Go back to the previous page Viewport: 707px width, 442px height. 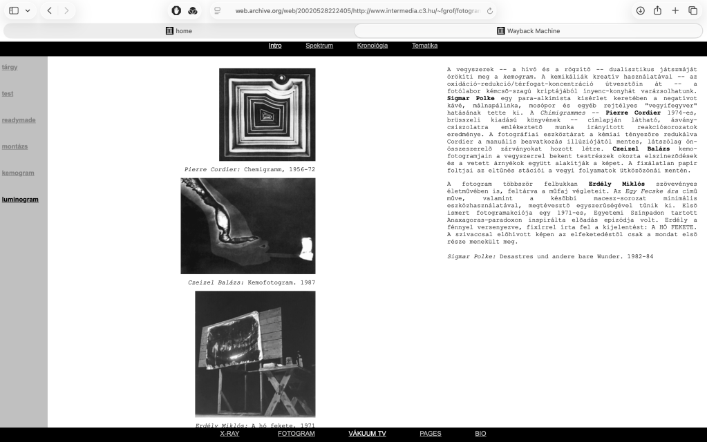pos(50,10)
